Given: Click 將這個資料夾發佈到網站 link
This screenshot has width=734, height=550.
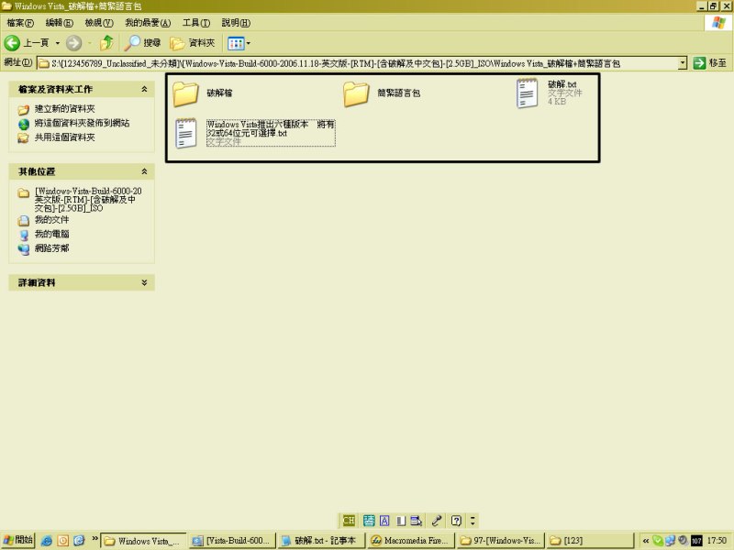Looking at the screenshot, I should [x=82, y=123].
